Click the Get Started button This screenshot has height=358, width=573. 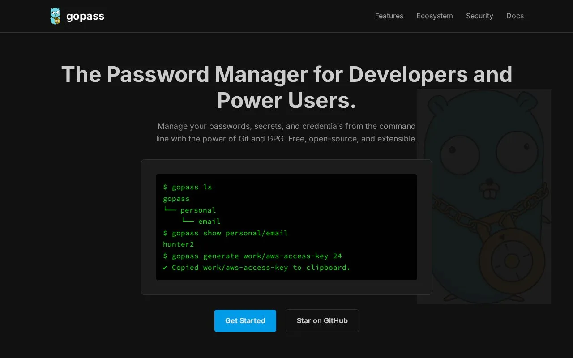(245, 321)
